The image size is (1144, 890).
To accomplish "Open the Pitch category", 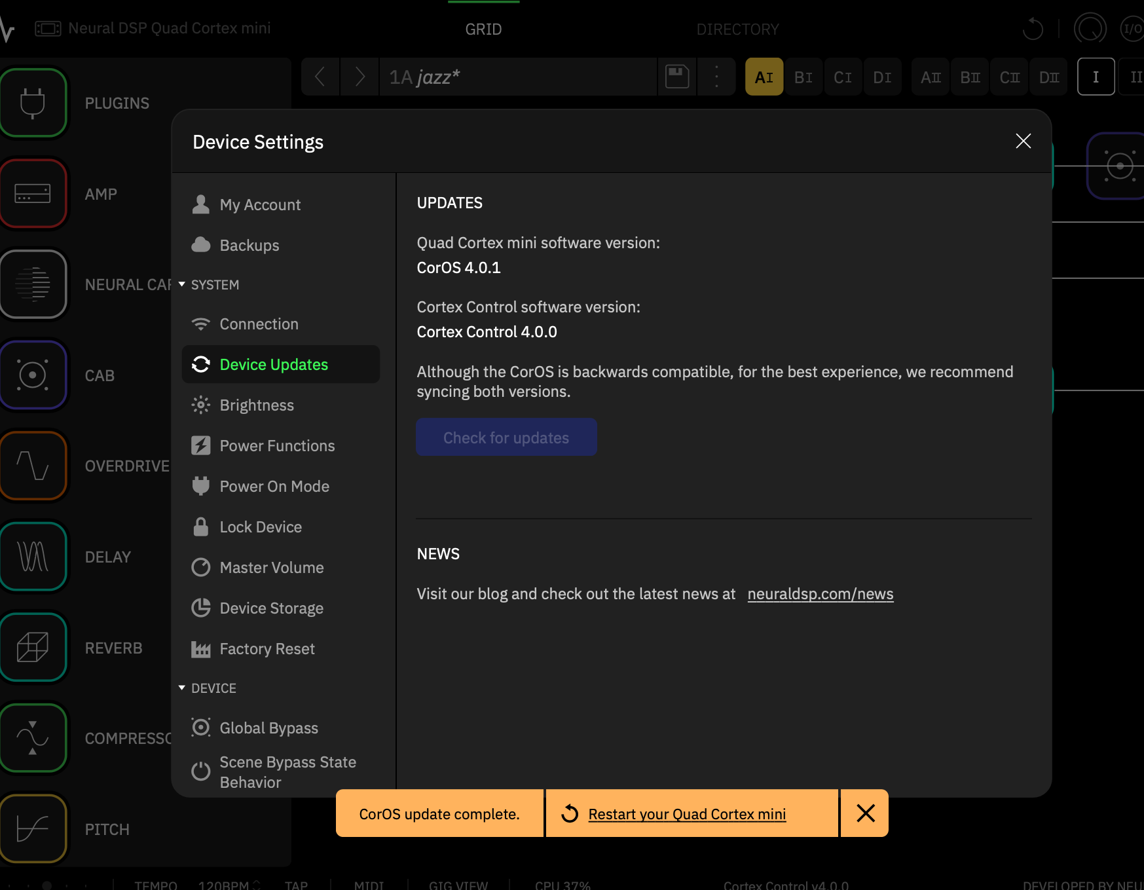I will pyautogui.click(x=33, y=829).
